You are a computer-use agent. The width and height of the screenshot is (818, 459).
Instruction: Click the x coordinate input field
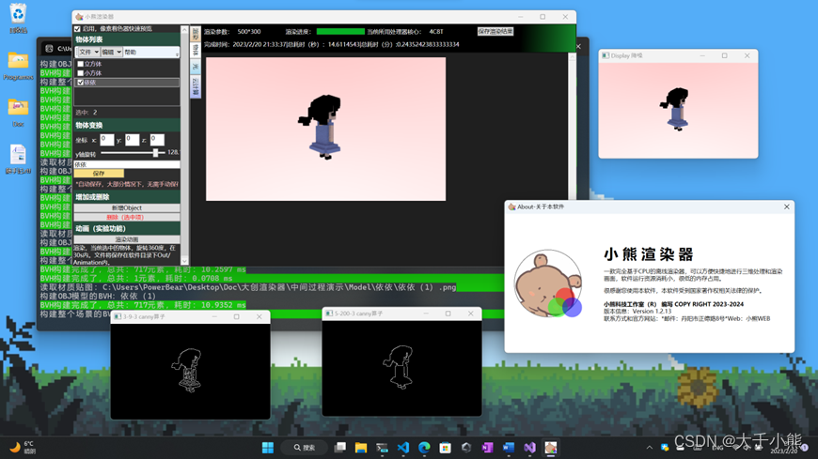coord(107,140)
